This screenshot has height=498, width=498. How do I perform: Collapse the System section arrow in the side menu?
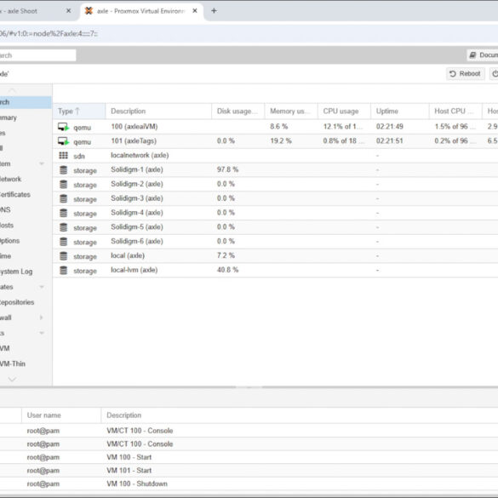(42, 163)
